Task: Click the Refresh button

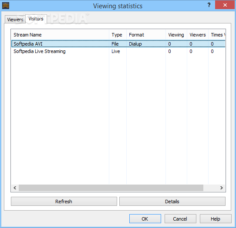Action: [x=64, y=202]
